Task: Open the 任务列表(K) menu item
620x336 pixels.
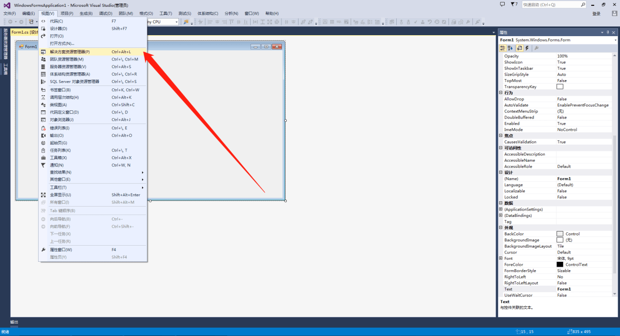Action: (93, 150)
